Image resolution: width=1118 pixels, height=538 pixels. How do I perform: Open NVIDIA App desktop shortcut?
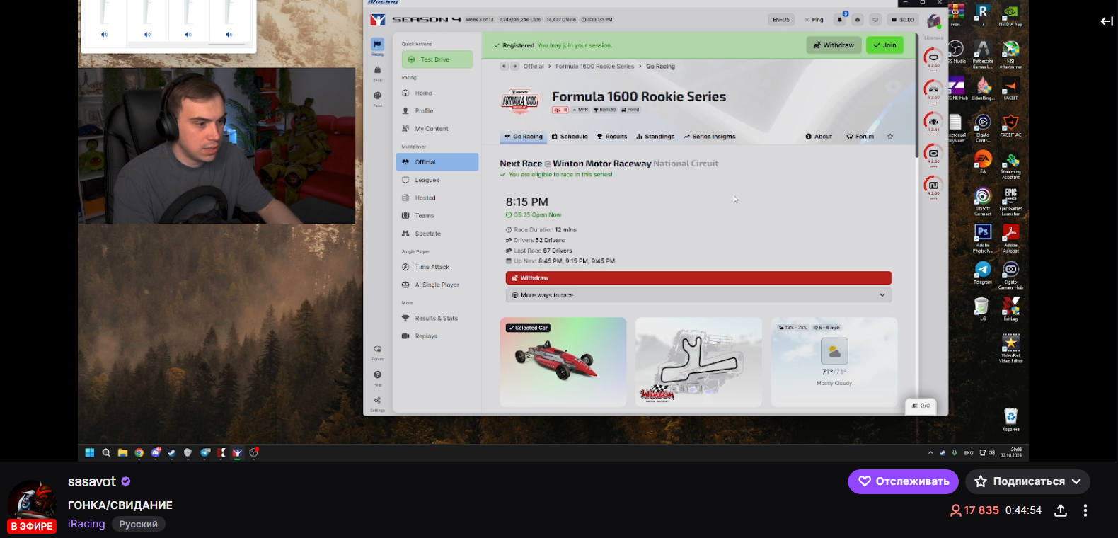[1011, 16]
